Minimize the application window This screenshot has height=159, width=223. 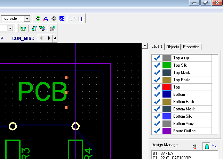pyautogui.click(x=194, y=3)
